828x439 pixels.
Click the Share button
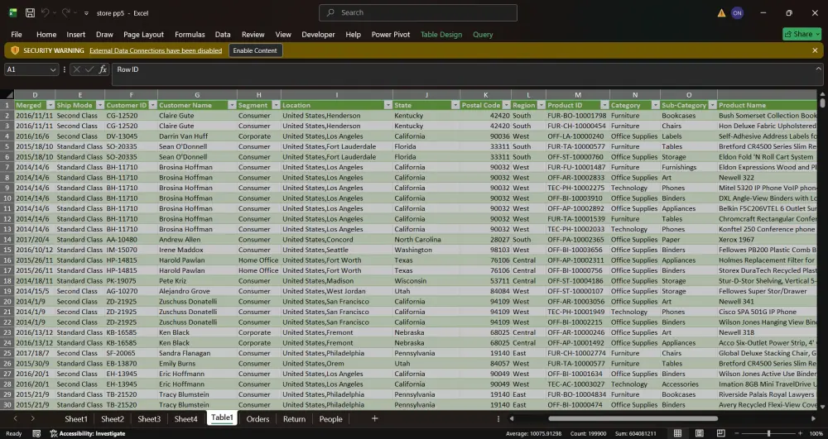click(802, 34)
